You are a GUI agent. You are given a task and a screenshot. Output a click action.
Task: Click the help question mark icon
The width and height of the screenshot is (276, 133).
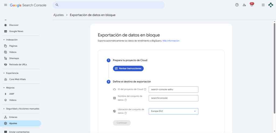[237, 5]
